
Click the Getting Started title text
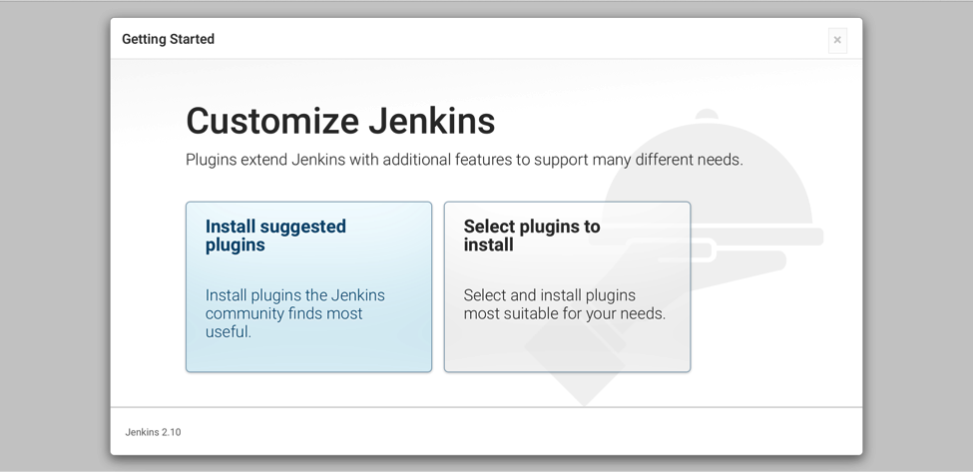(x=169, y=39)
